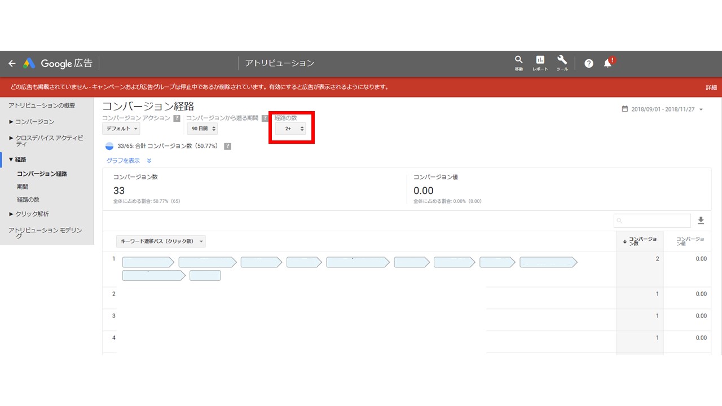This screenshot has height=406, width=722.
Task: Click the help question mark icon in header
Action: click(x=589, y=64)
